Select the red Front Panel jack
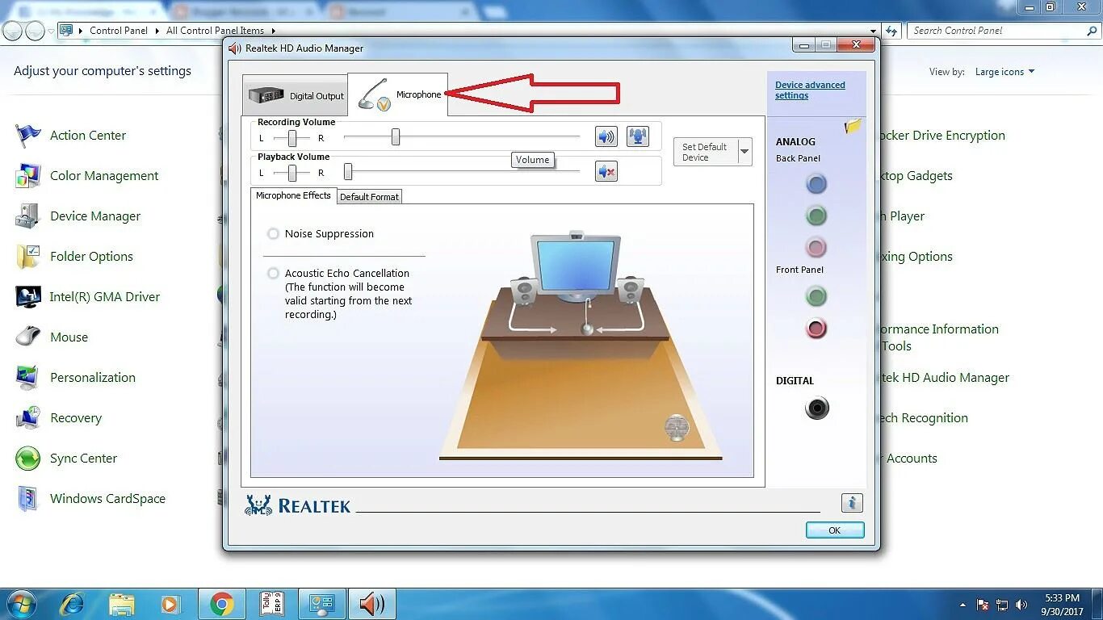 point(816,329)
